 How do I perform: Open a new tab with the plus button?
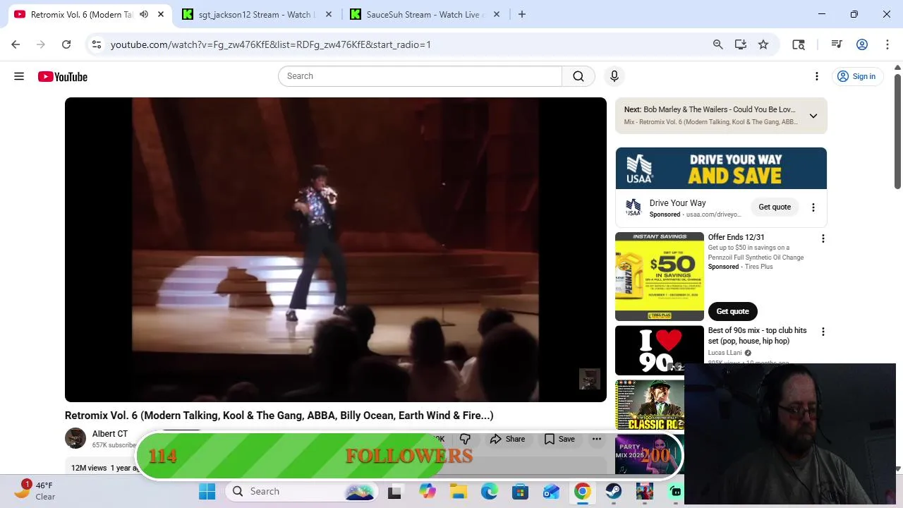click(522, 14)
